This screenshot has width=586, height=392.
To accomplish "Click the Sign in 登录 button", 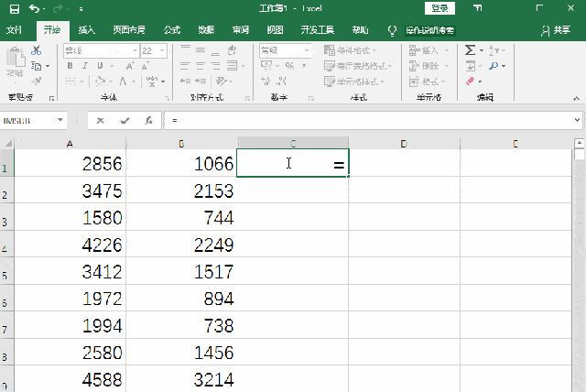I will coord(439,8).
